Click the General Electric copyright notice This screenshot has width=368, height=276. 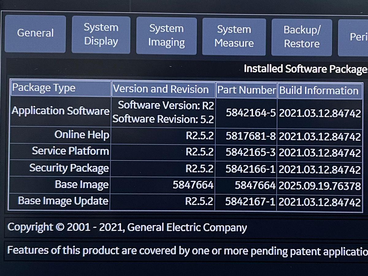[128, 227]
